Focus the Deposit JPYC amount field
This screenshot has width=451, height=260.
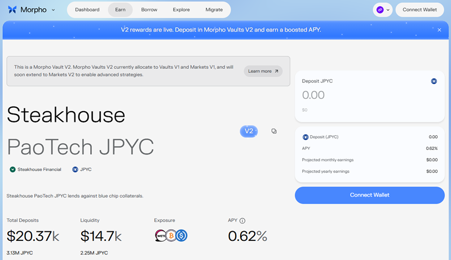361,95
